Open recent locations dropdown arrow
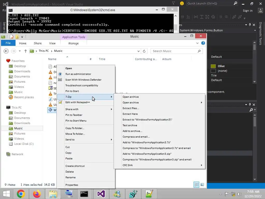The image size is (265, 199). coord(20,51)
